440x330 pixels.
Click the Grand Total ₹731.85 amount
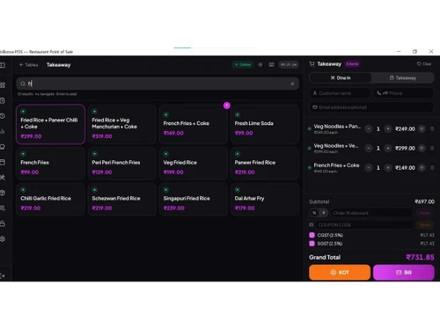pyautogui.click(x=420, y=257)
